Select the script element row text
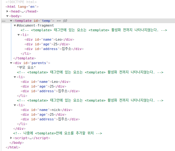 (x=32, y=138)
